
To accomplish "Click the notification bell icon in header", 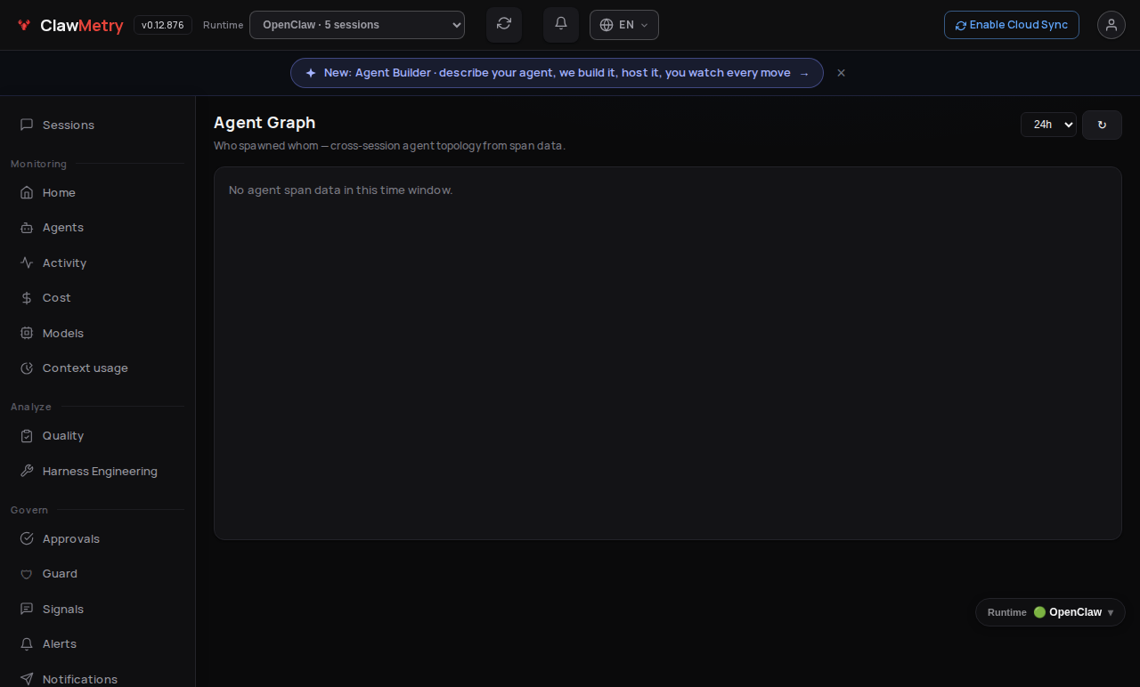I will 561,24.
